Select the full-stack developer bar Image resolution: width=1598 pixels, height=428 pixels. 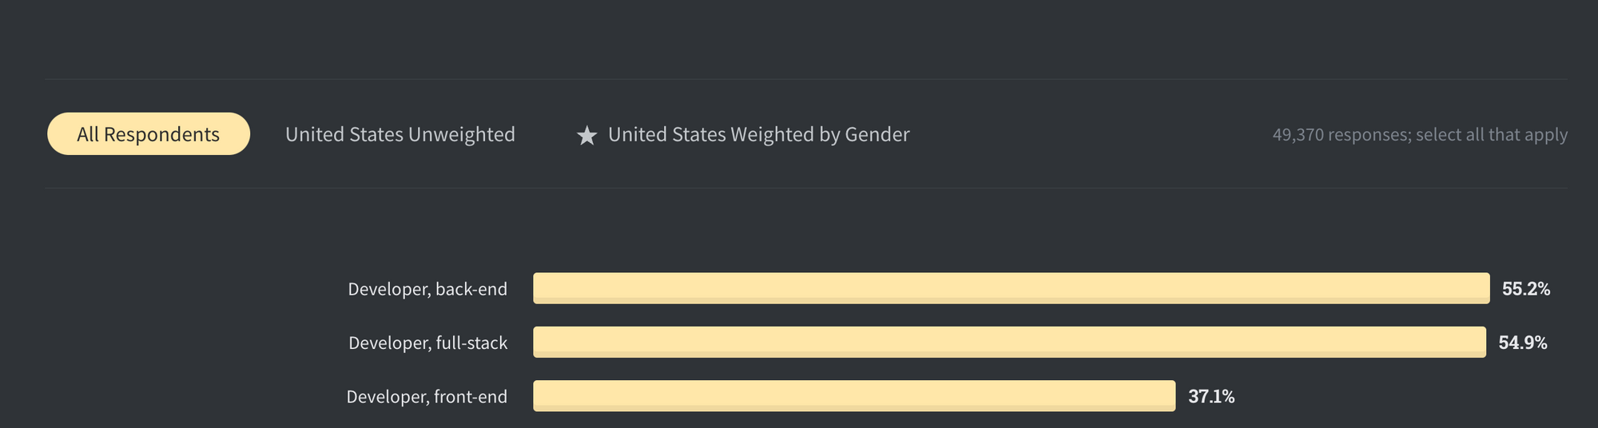click(1010, 342)
